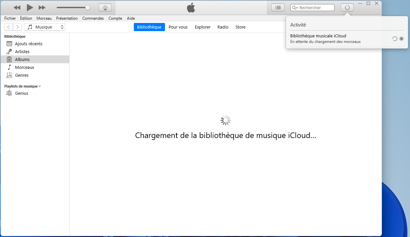Open the Commandes menu
The image size is (410, 237).
(93, 18)
